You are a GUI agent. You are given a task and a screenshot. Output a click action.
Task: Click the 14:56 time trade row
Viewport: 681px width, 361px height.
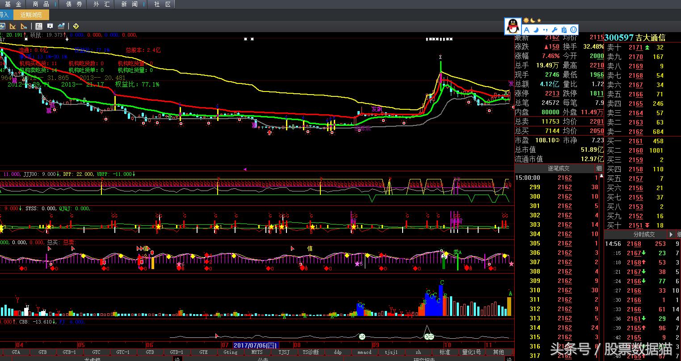pyautogui.click(x=643, y=244)
